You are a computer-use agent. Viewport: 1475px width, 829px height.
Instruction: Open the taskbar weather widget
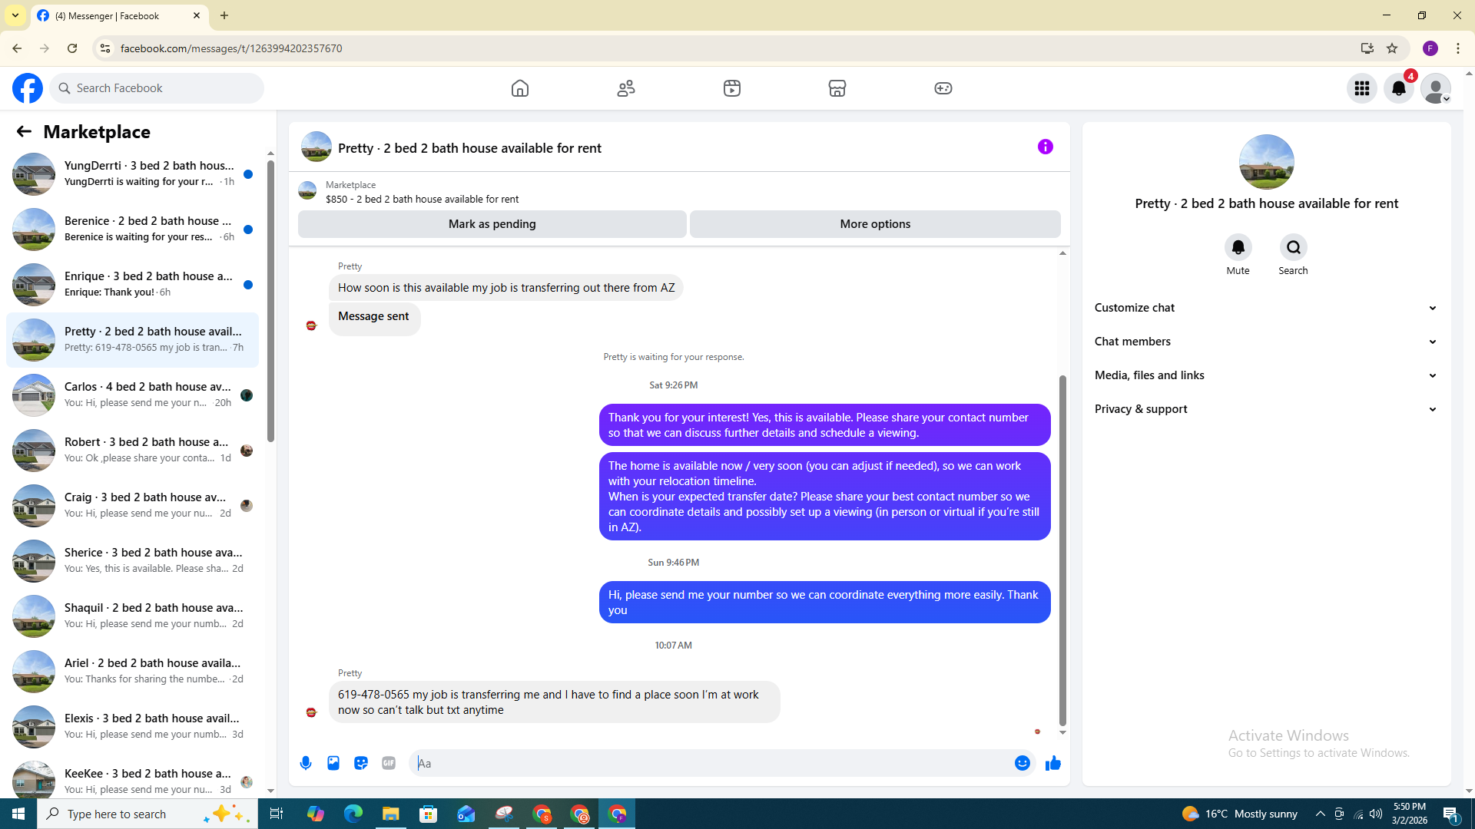pos(1240,814)
